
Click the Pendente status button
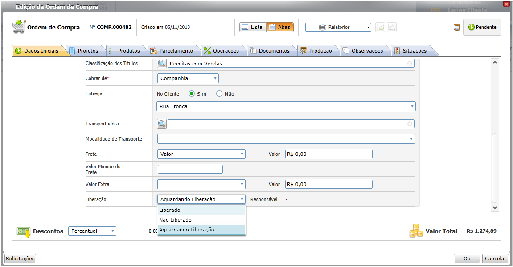click(x=482, y=27)
